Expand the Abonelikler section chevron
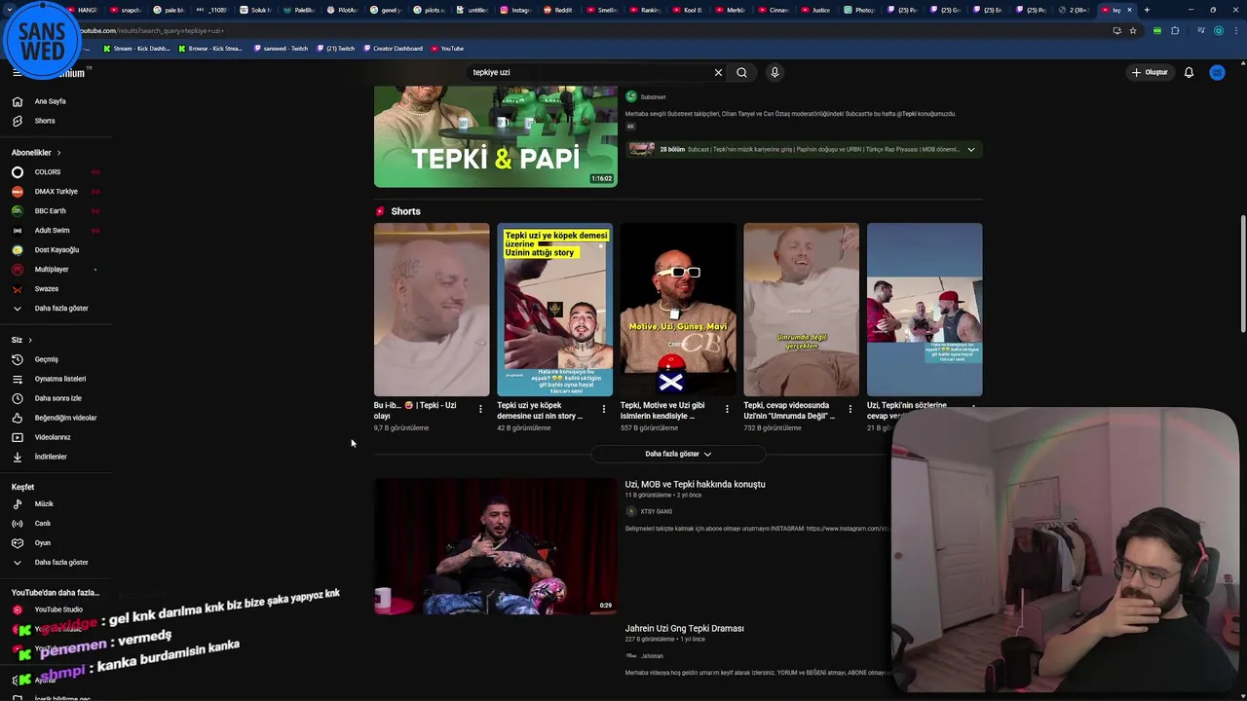1247x701 pixels. 58,153
